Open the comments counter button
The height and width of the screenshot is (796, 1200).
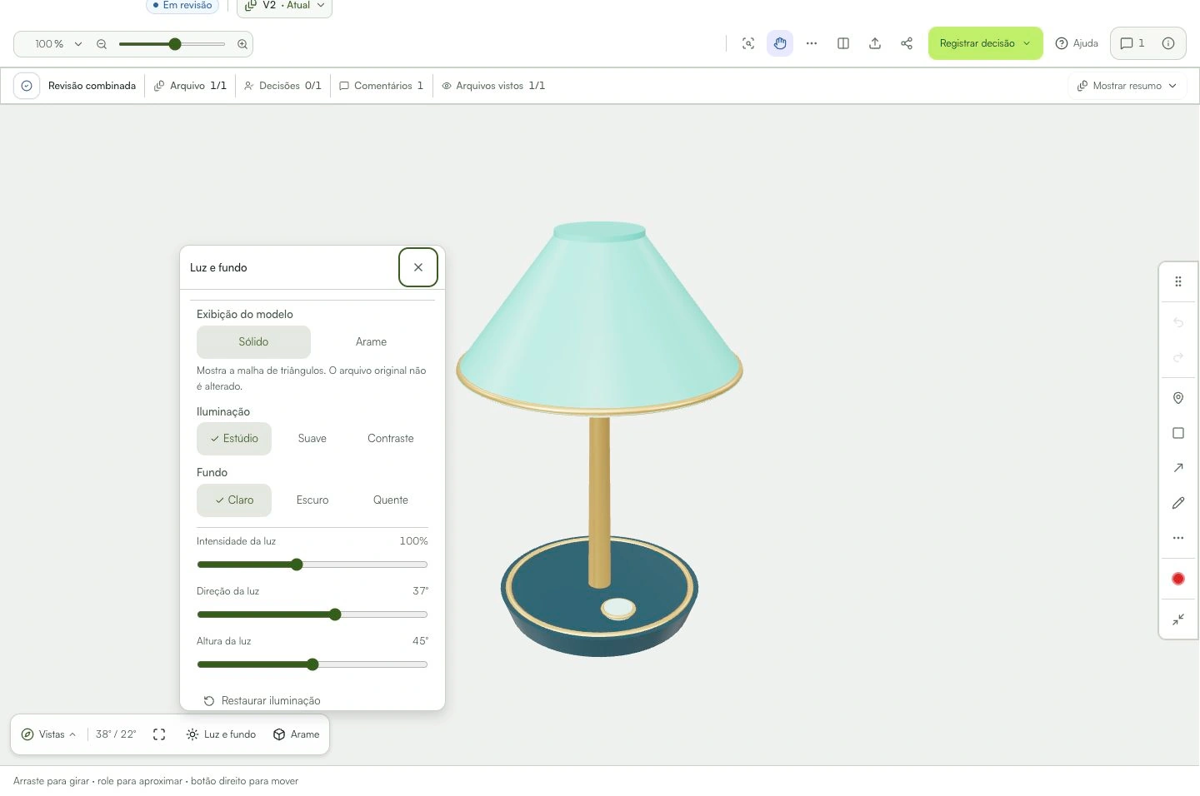1132,43
